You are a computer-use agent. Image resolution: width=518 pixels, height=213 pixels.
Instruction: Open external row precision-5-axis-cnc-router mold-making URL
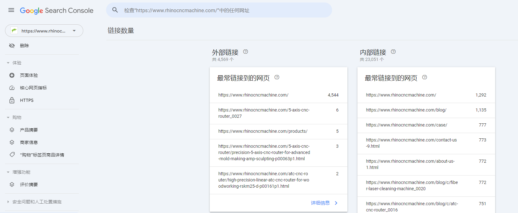(279, 152)
